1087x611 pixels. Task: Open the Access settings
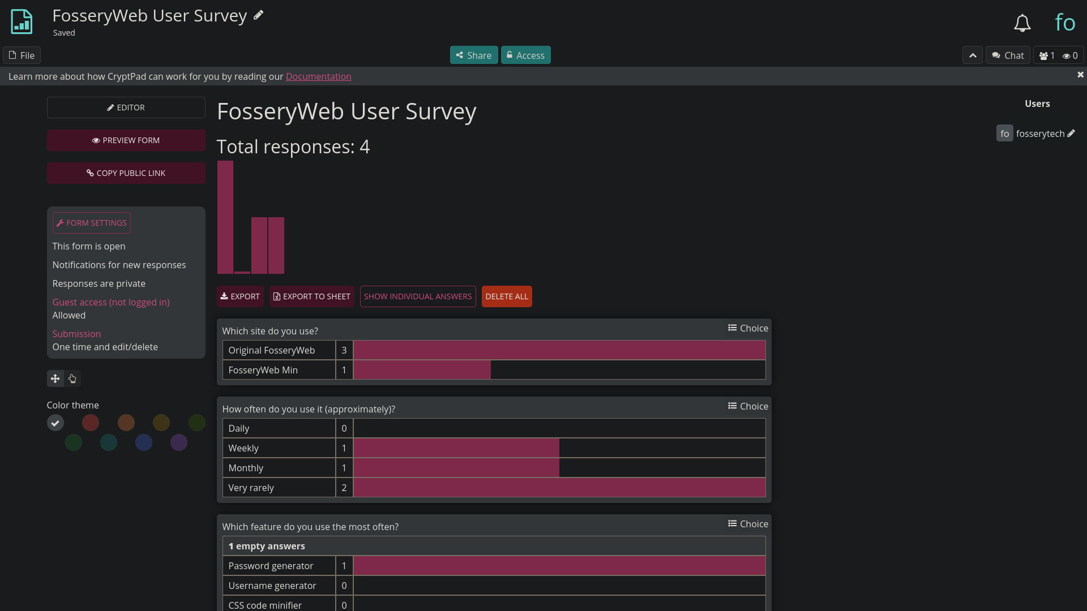coord(525,55)
